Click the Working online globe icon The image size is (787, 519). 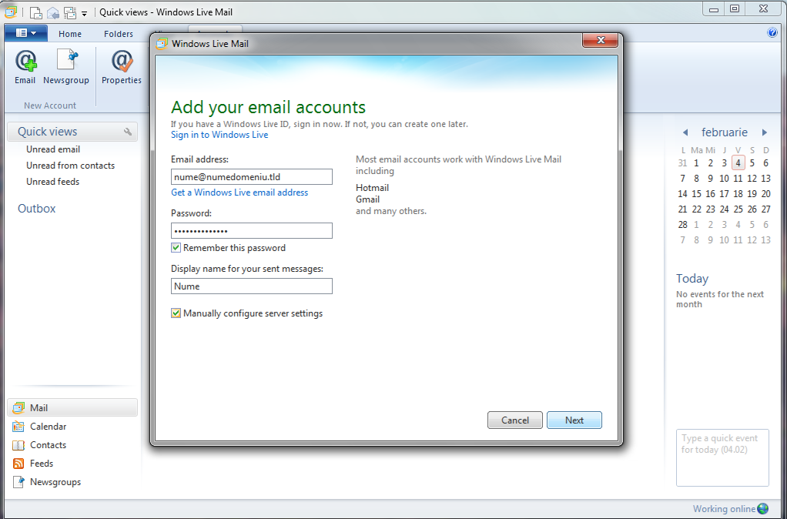tap(762, 508)
